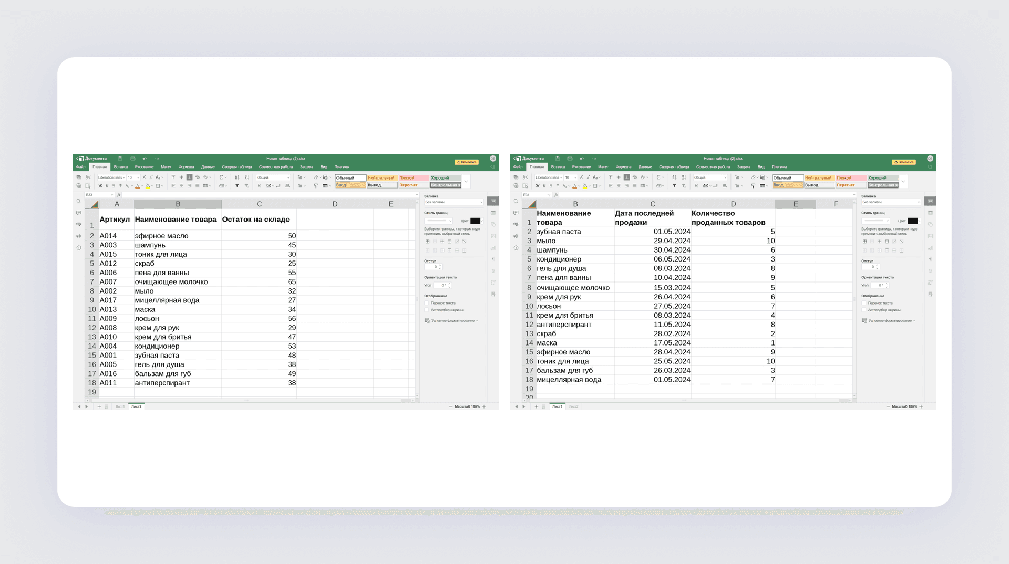Switch to Лист1 sheet tab in left window
This screenshot has width=1009, height=564.
pyautogui.click(x=120, y=406)
